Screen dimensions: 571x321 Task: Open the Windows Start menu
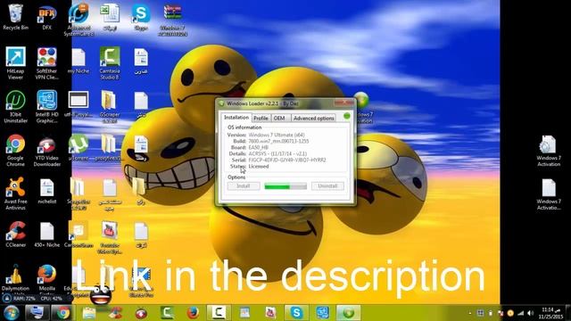(12, 313)
